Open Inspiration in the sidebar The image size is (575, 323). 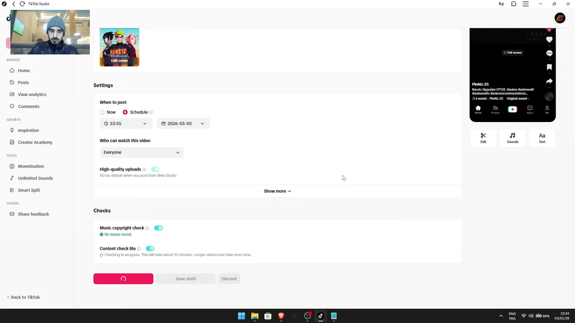pos(28,131)
